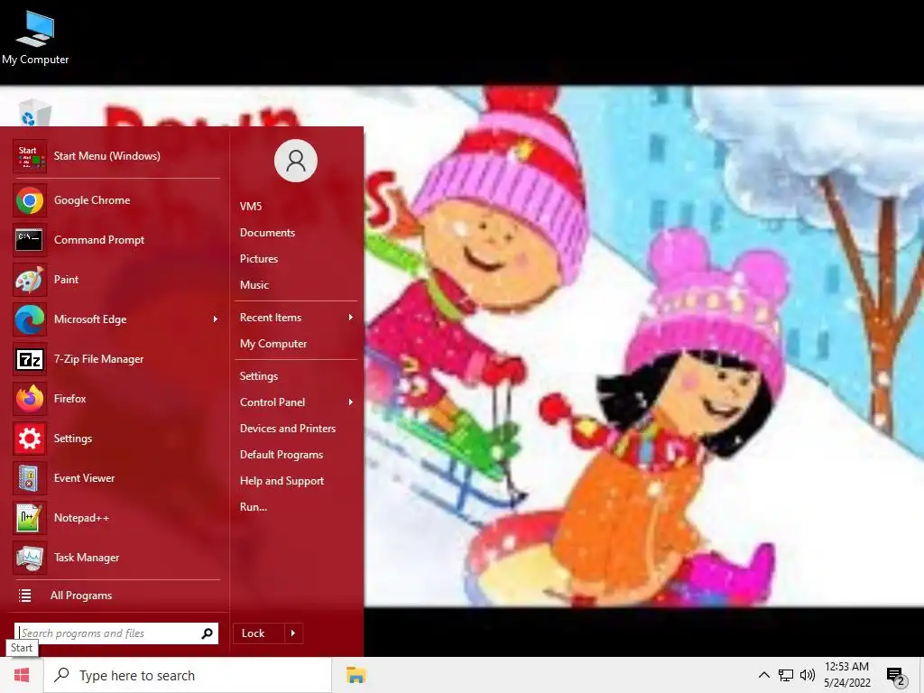924x693 pixels.
Task: Open the notification center icon
Action: (896, 676)
